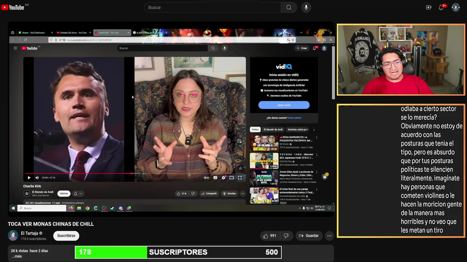Bookmark page with star icon
The width and height of the screenshot is (467, 262).
tap(293, 40)
